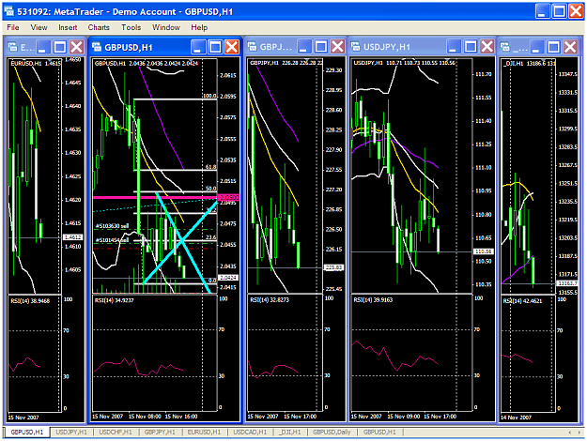Open the View menu

tap(39, 27)
